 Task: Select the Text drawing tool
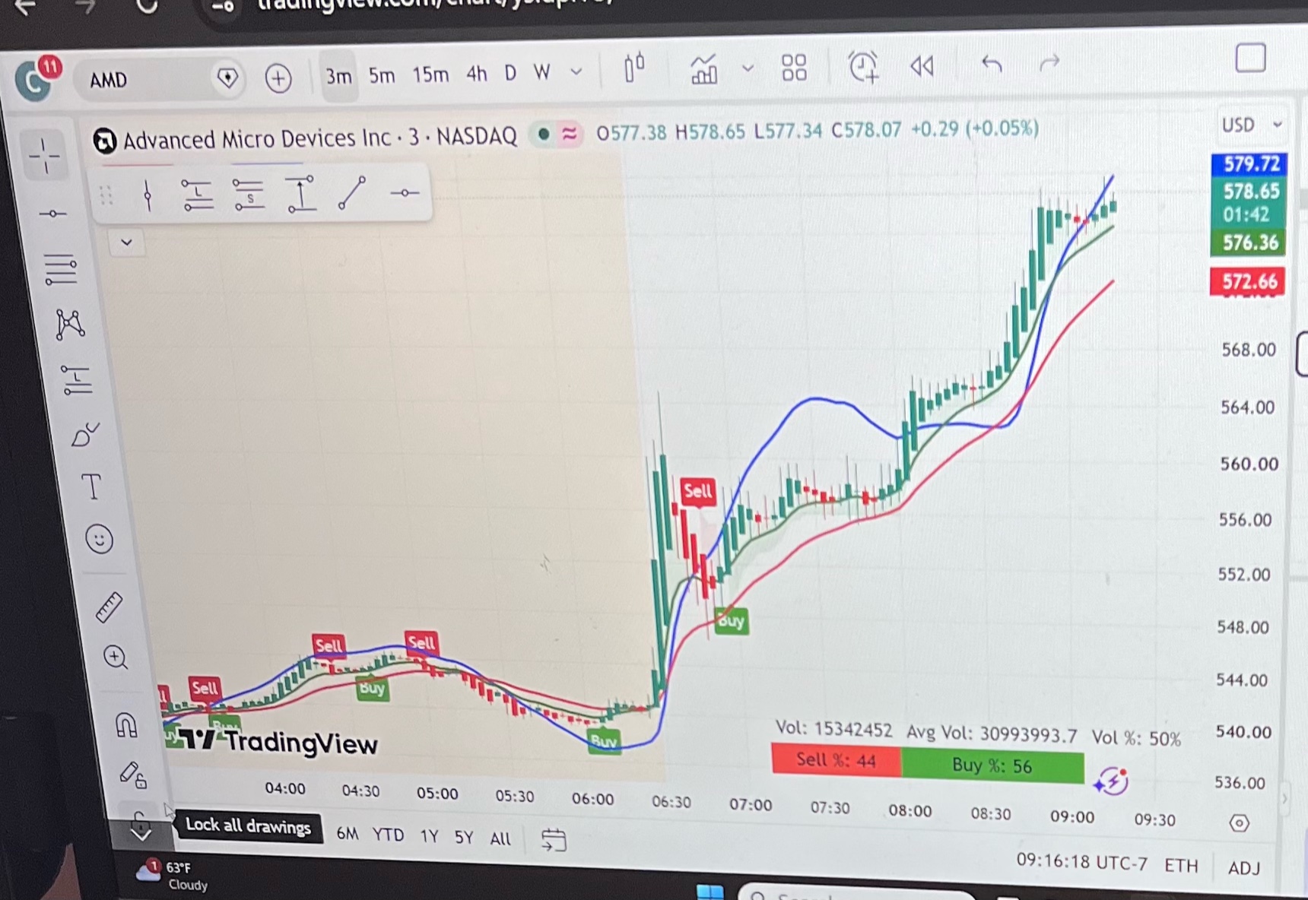(x=91, y=486)
